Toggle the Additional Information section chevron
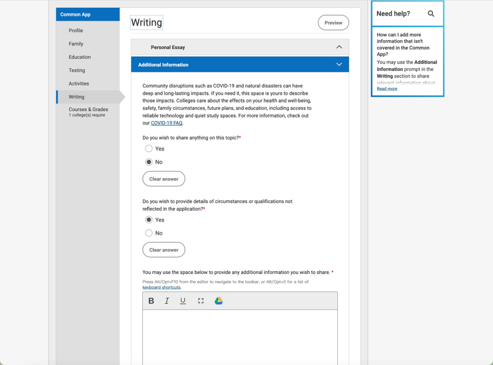 click(x=339, y=64)
